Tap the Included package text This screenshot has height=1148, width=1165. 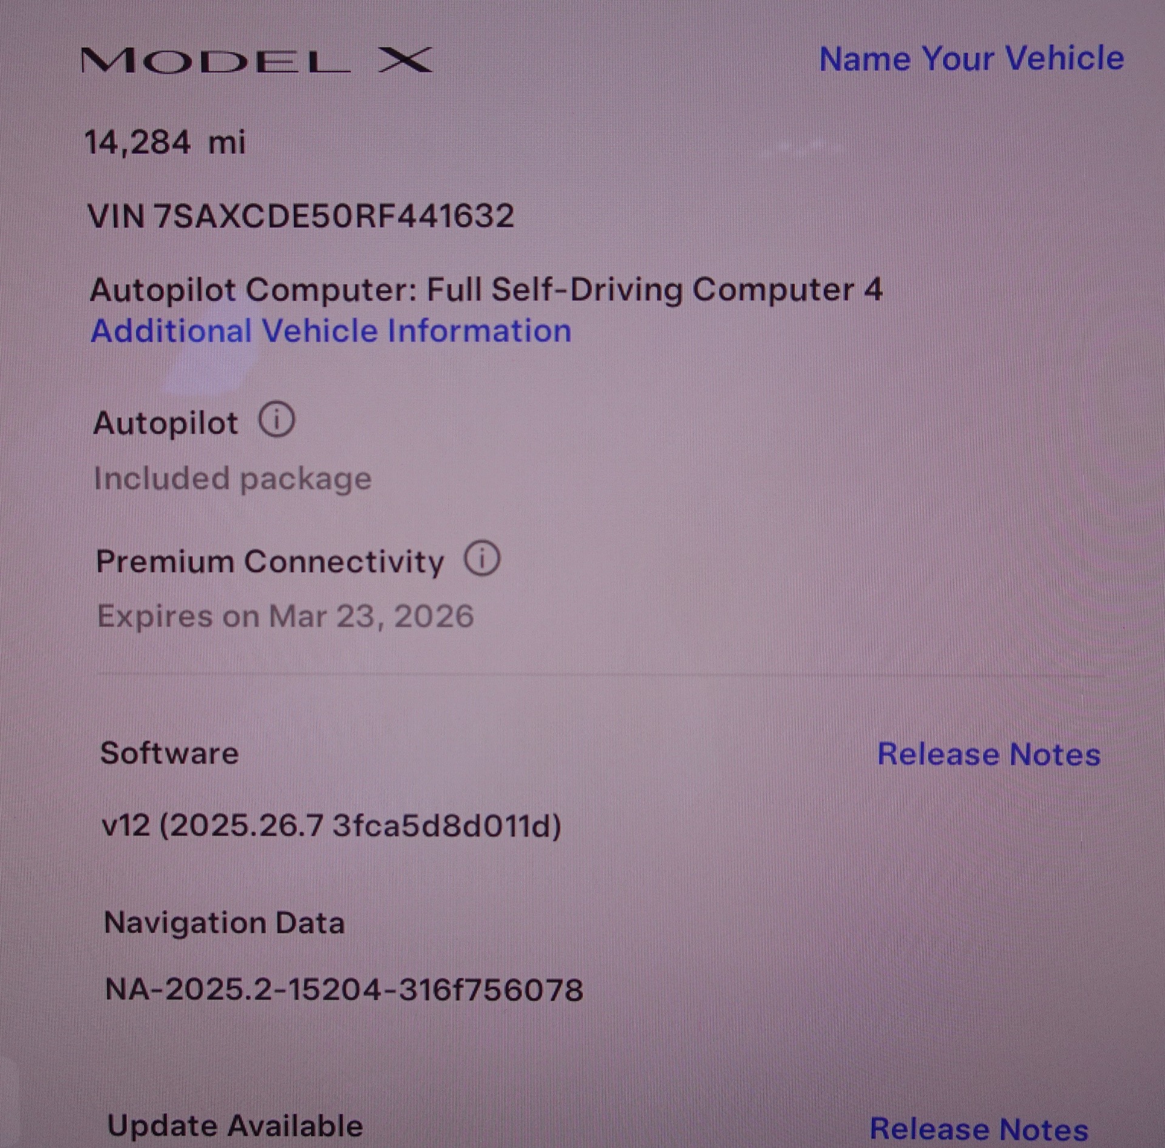click(x=233, y=479)
